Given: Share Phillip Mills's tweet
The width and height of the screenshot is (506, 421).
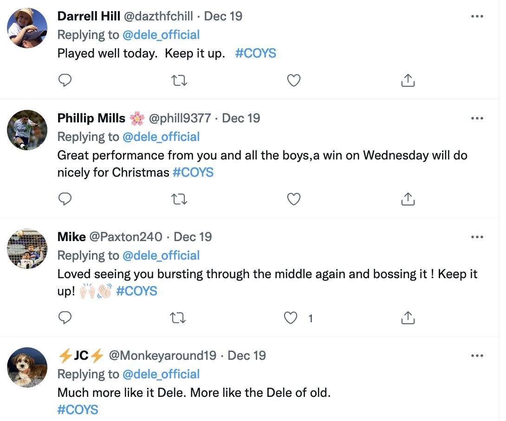Looking at the screenshot, I should tap(408, 199).
